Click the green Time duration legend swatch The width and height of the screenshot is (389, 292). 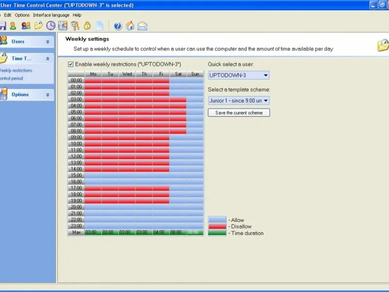tap(217, 233)
